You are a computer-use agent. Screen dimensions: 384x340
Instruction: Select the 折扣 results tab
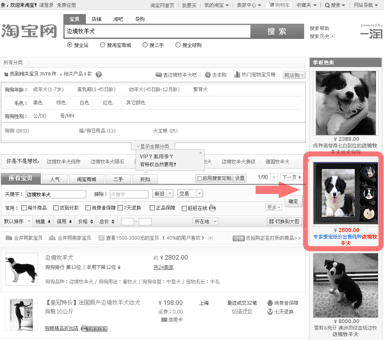point(145,179)
